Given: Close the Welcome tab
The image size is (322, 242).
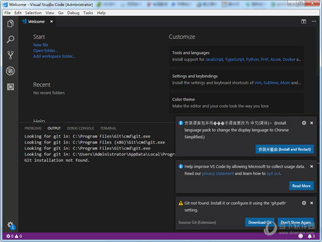Looking at the screenshot, I should click(x=52, y=21).
